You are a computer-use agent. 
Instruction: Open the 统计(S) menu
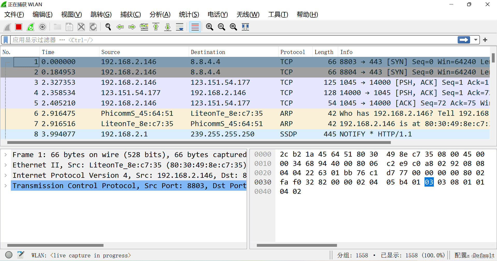tap(189, 14)
